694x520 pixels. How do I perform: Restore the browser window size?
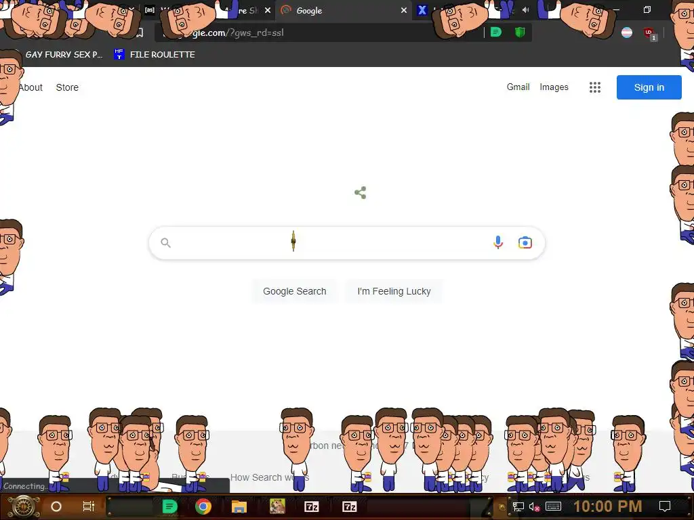tap(647, 9)
